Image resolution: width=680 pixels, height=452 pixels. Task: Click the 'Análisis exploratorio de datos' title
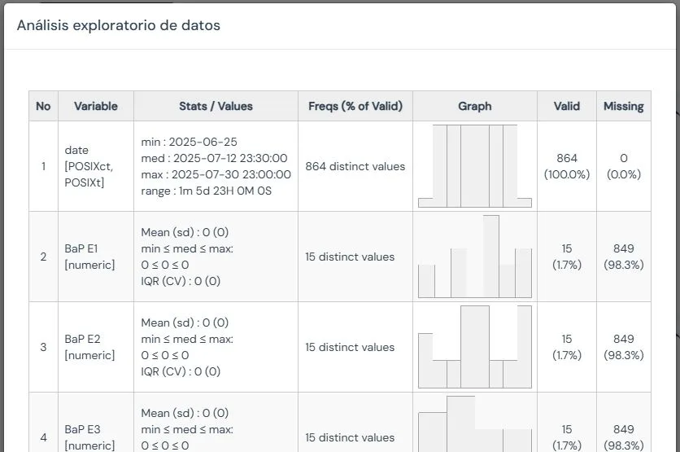point(119,25)
